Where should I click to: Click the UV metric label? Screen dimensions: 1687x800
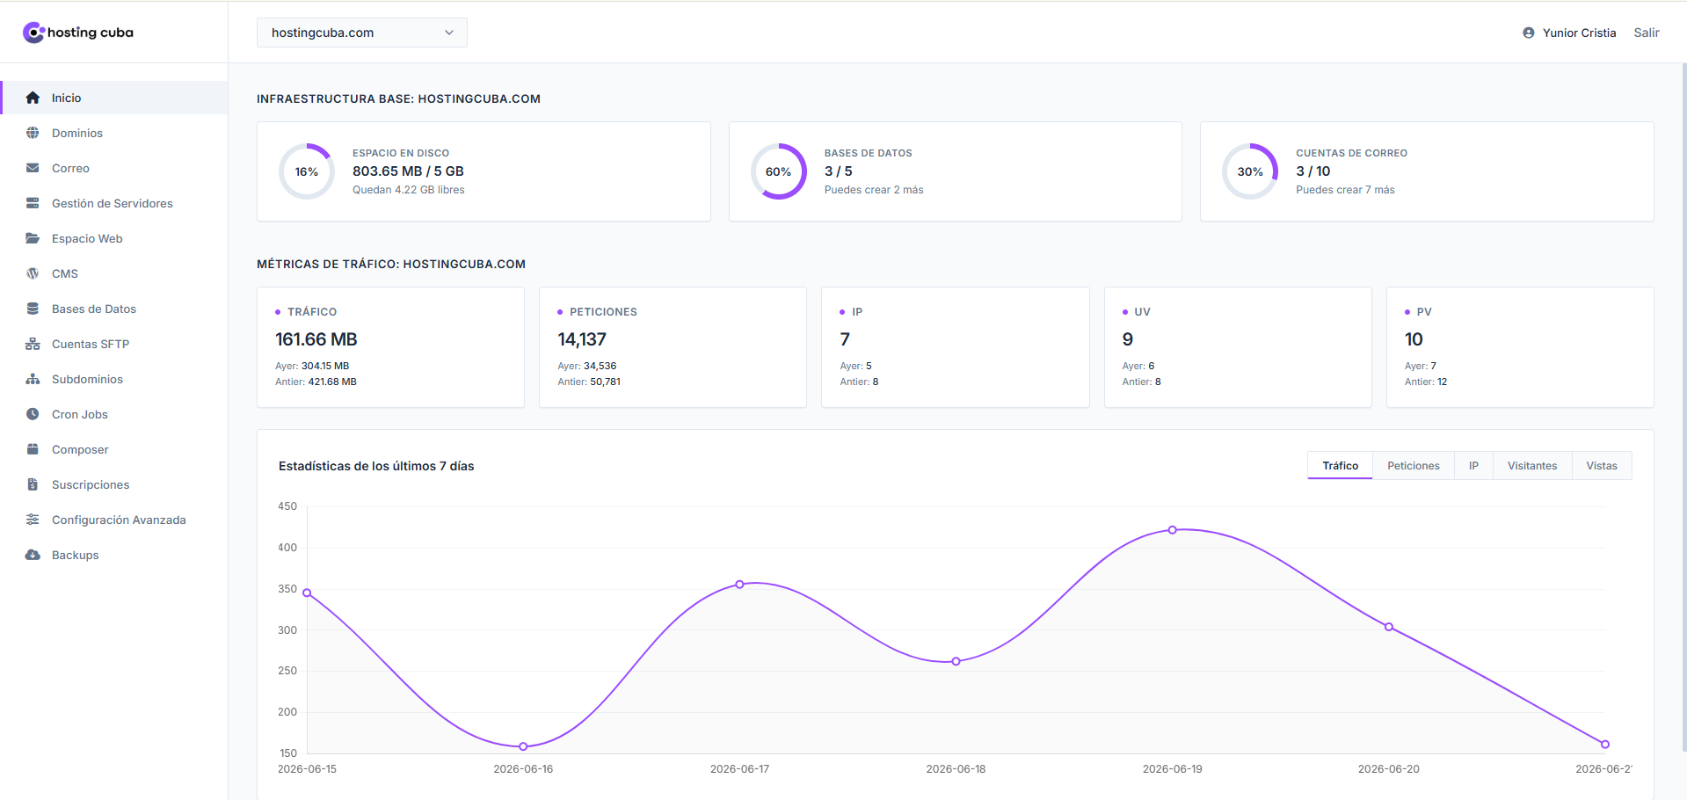[1142, 312]
